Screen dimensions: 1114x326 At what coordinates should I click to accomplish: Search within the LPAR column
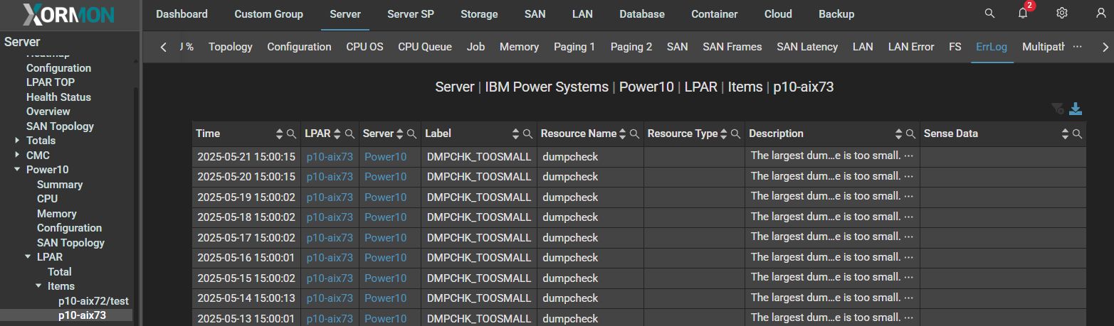(350, 134)
